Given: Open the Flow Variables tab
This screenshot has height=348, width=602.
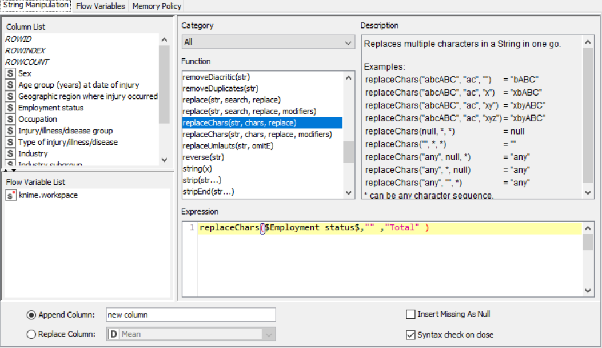Looking at the screenshot, I should pos(100,6).
